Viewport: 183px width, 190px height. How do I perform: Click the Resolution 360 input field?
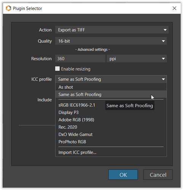pos(80,59)
